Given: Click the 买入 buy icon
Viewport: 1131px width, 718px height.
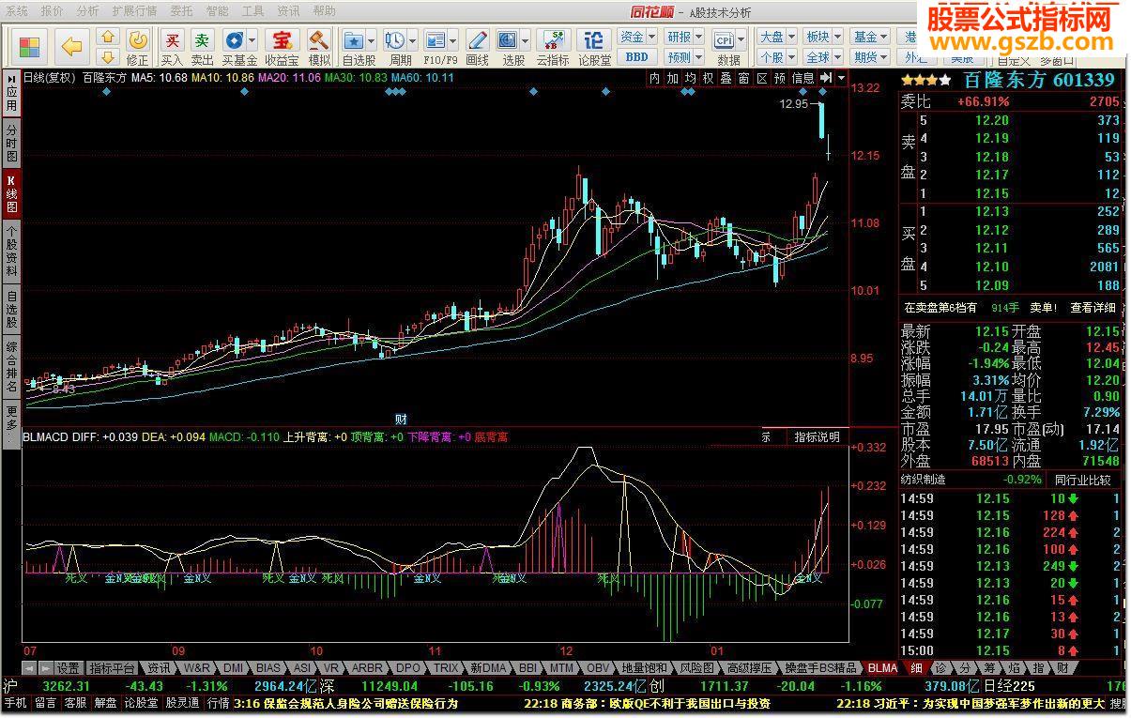Looking at the screenshot, I should click(x=172, y=47).
